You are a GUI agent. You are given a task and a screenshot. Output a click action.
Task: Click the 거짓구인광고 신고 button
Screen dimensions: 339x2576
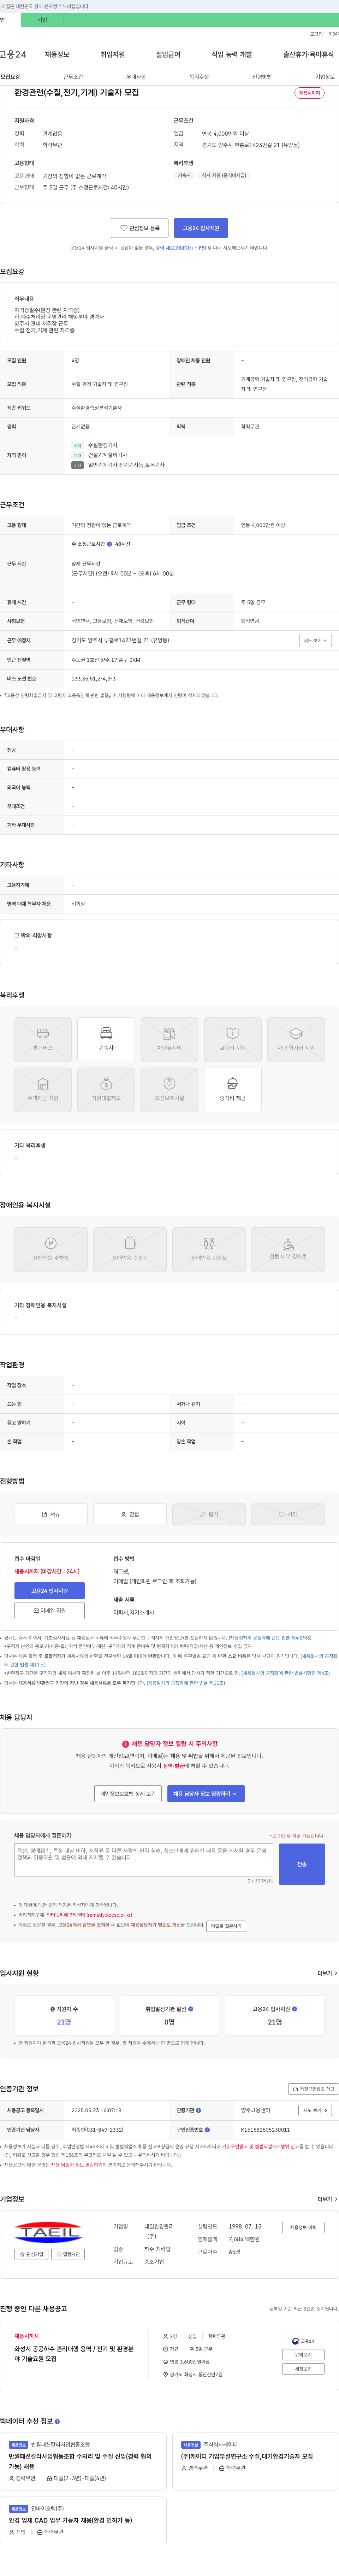(314, 2089)
